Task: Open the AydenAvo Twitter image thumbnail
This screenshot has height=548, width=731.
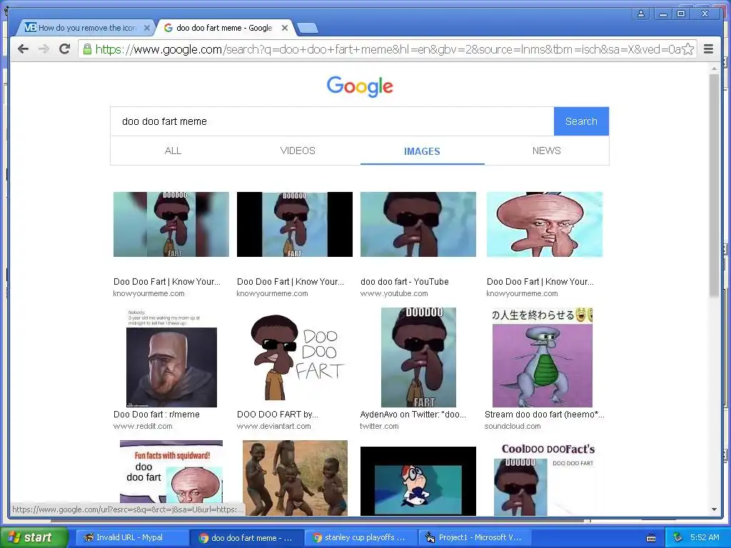Action: click(x=418, y=357)
